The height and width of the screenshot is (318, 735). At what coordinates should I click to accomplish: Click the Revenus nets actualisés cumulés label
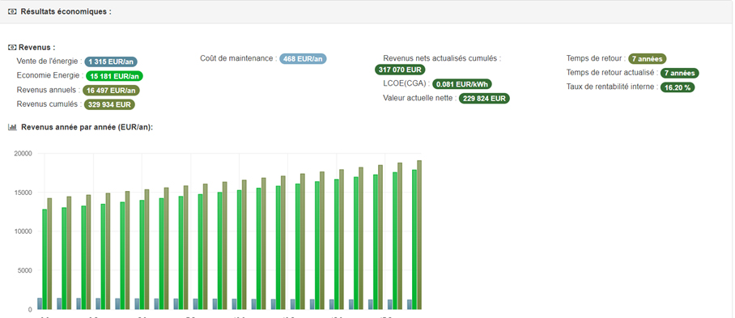(442, 58)
